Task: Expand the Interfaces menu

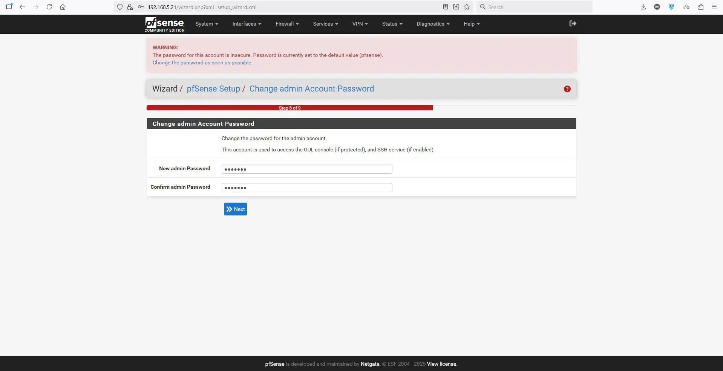Action: coord(247,24)
